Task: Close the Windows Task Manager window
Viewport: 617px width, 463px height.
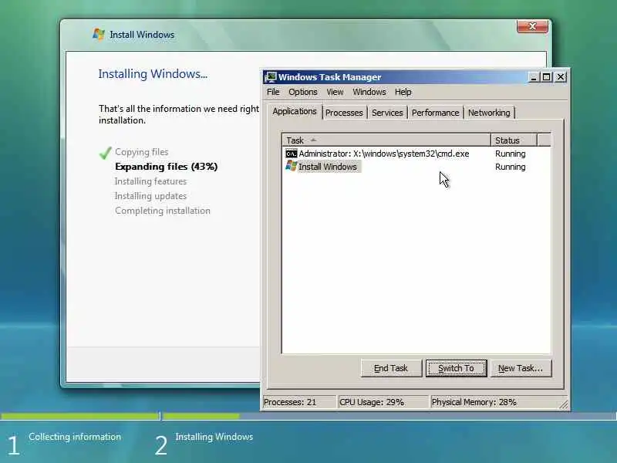Action: click(x=561, y=77)
